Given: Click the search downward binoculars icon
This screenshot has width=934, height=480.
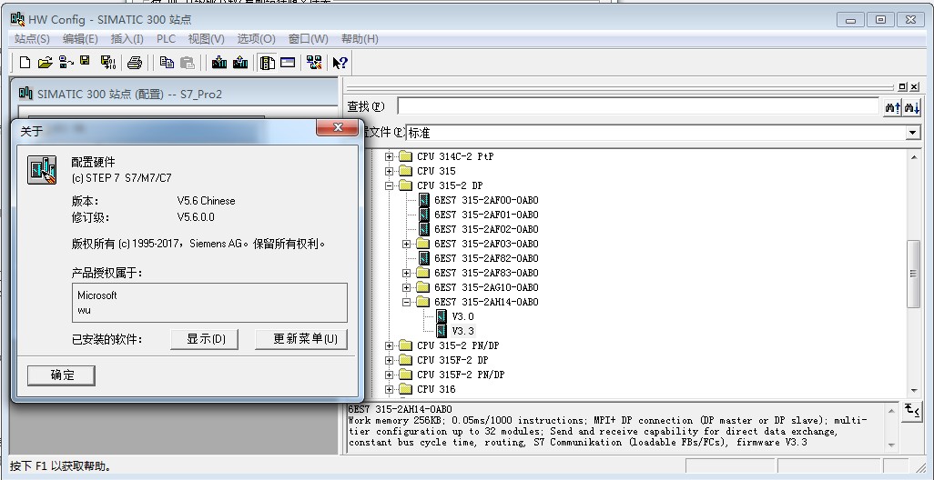Looking at the screenshot, I should point(911,107).
